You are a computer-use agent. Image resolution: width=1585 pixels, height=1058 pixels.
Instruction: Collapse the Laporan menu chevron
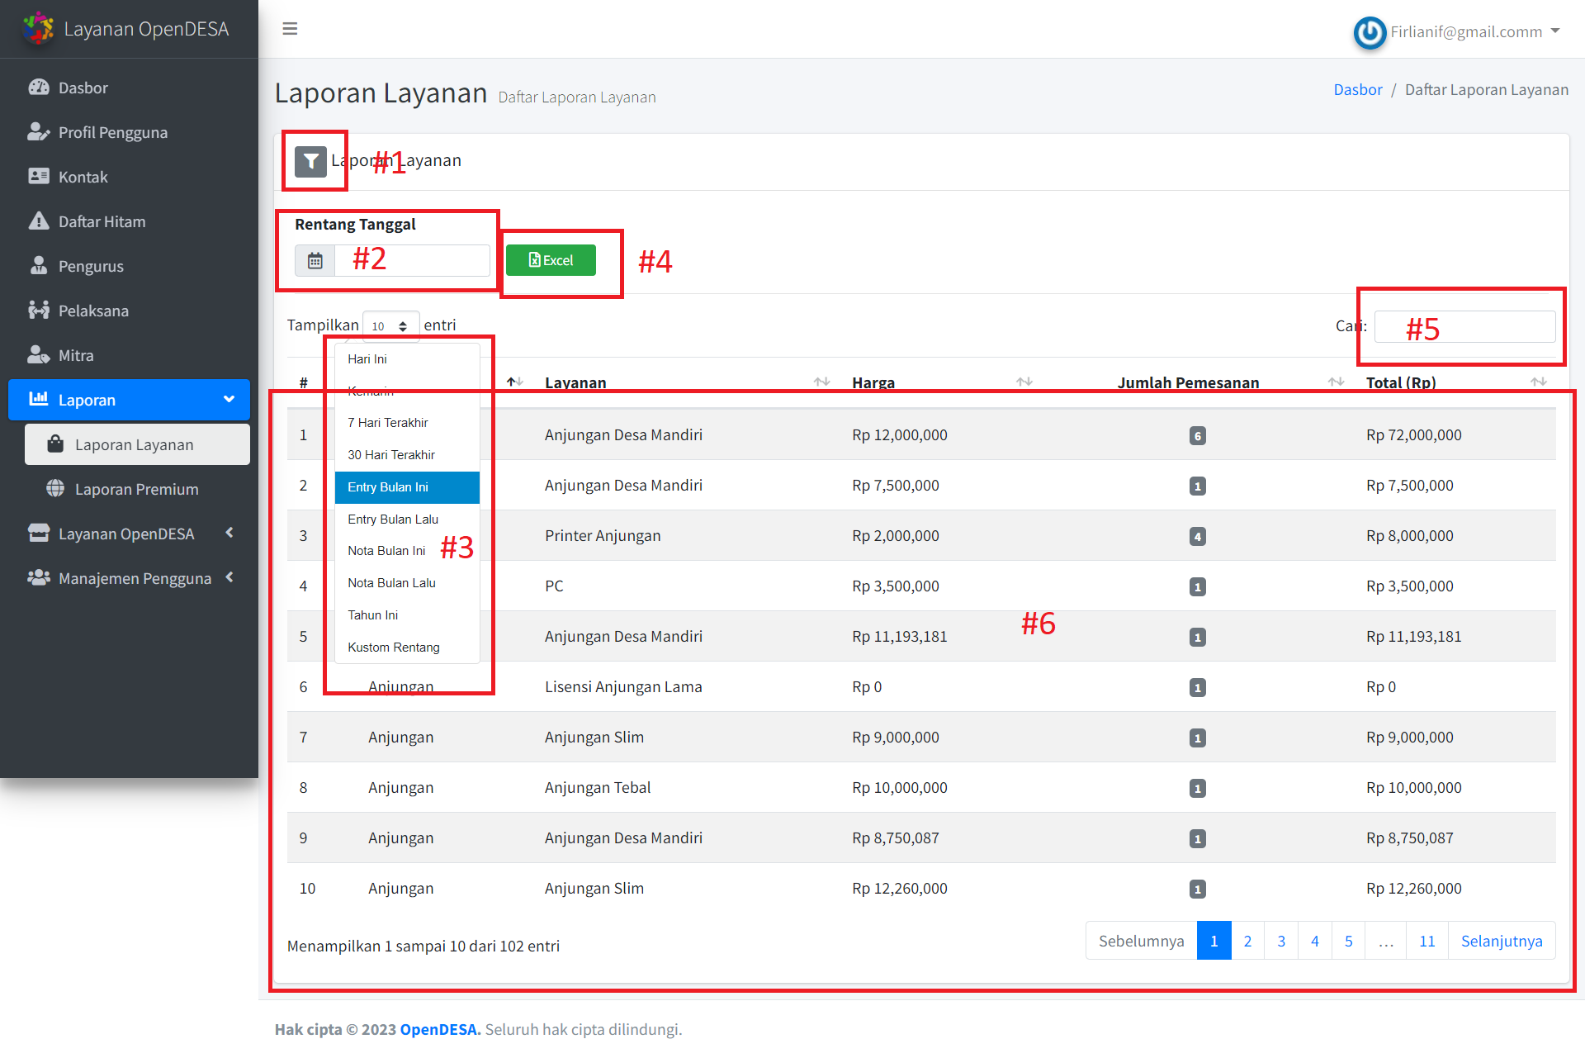coord(229,400)
